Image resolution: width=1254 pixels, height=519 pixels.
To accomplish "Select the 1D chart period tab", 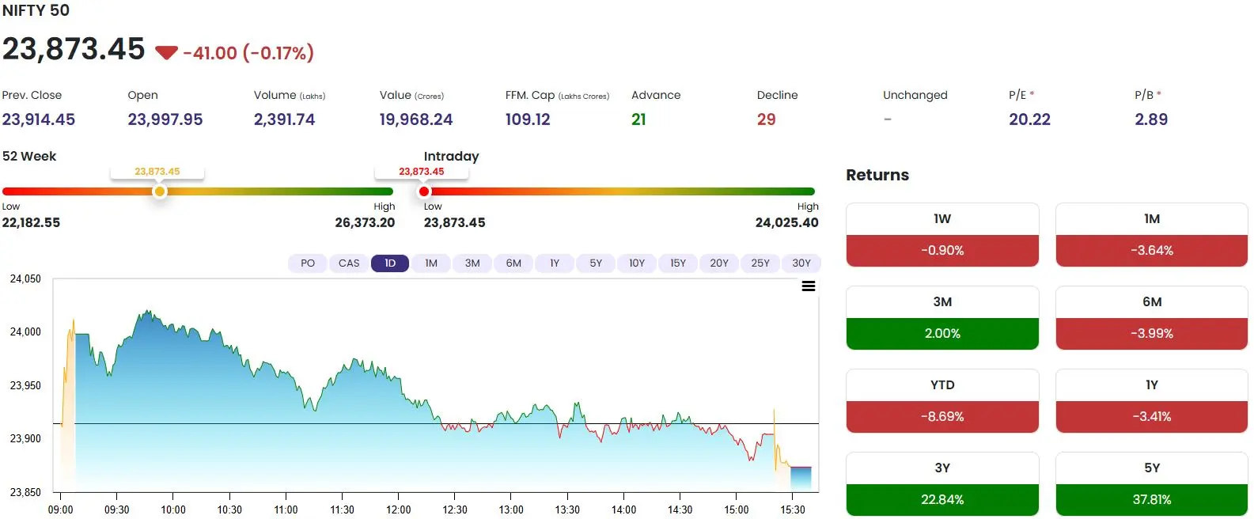I will [x=390, y=263].
